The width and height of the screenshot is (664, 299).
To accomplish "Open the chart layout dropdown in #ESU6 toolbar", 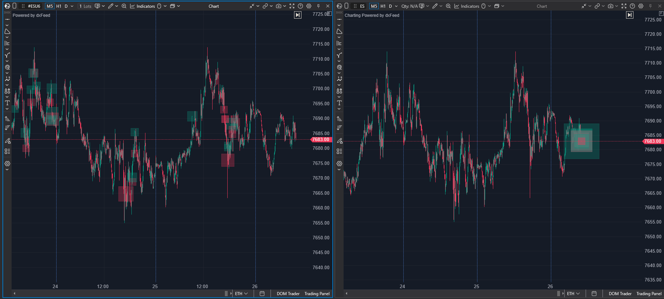I will click(x=178, y=6).
